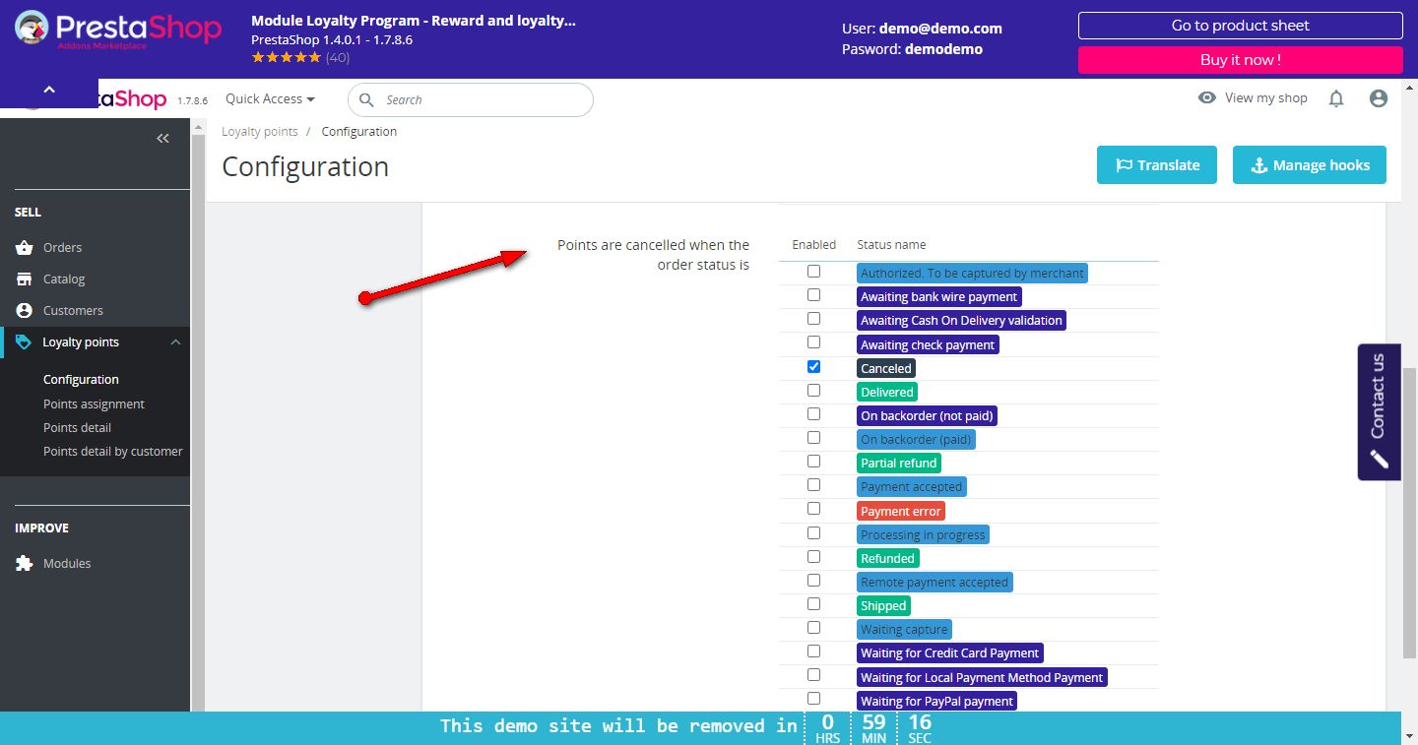Click the Go to product sheet button
This screenshot has height=745, width=1418.
click(x=1241, y=26)
